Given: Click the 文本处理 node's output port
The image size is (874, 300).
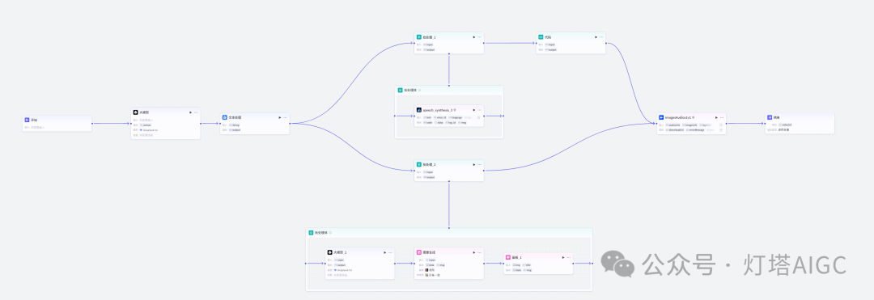Looking at the screenshot, I should [290, 124].
